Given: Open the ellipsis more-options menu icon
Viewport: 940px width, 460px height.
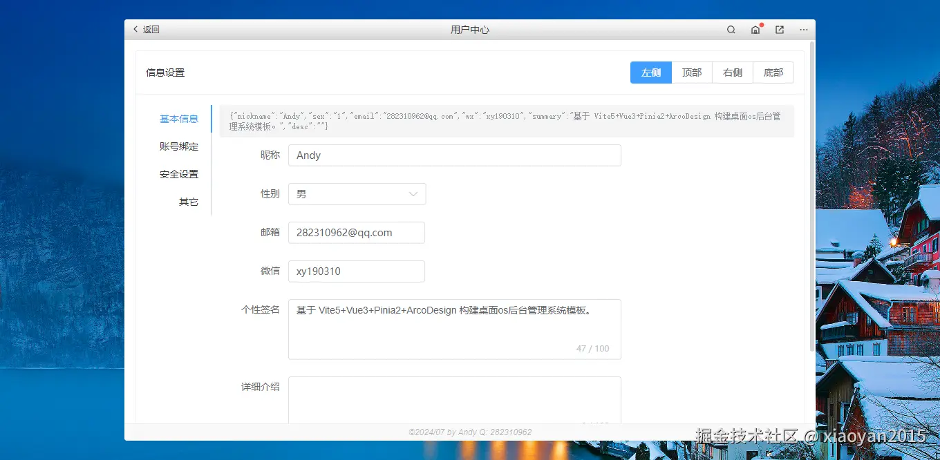Looking at the screenshot, I should pyautogui.click(x=803, y=30).
